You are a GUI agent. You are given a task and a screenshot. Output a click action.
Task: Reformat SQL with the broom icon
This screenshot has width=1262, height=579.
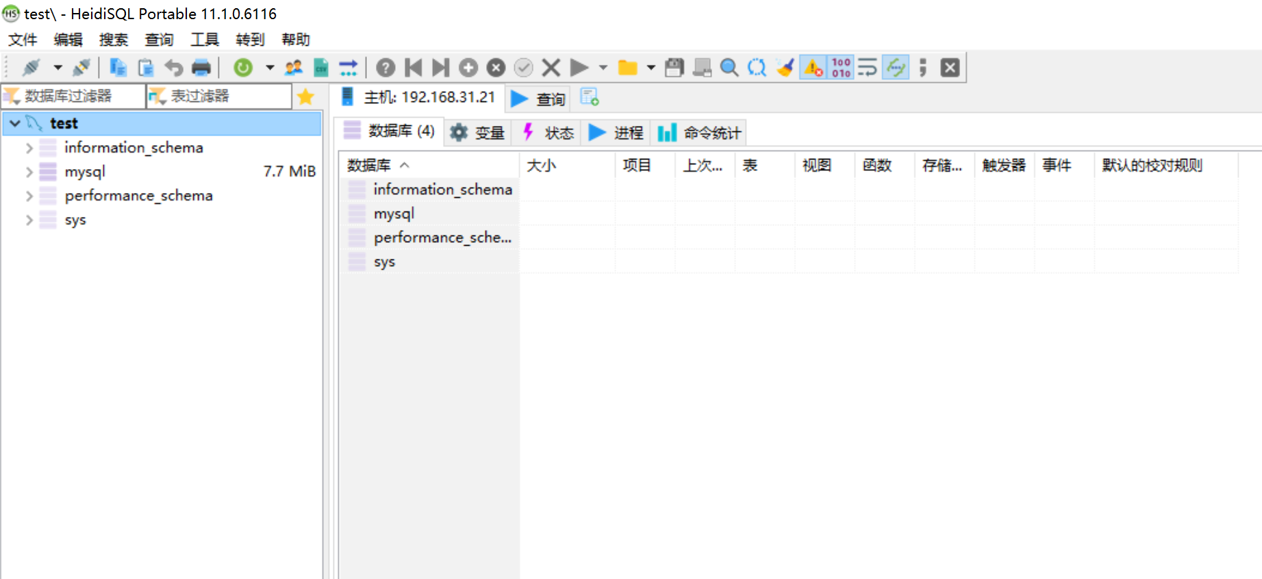(x=785, y=67)
